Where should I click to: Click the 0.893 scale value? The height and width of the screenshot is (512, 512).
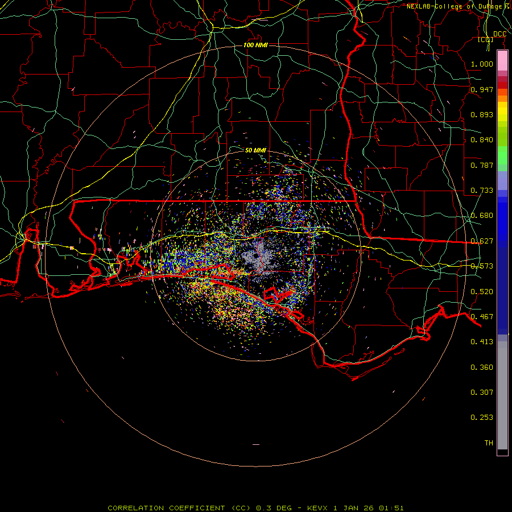tap(482, 114)
